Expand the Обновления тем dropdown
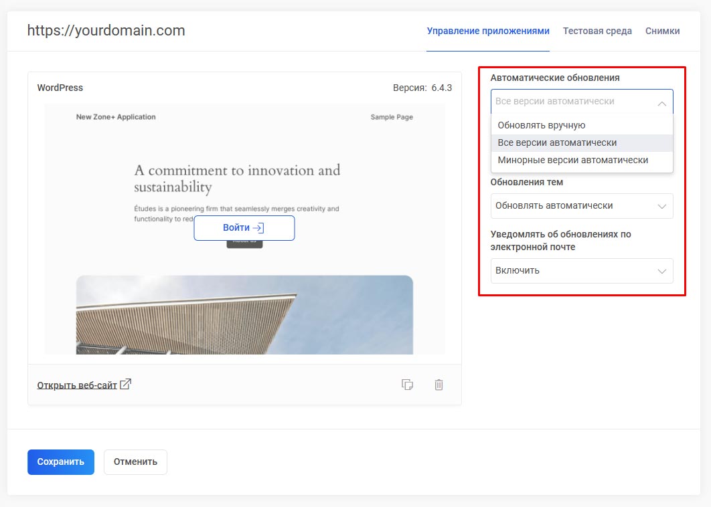711x507 pixels. 581,206
